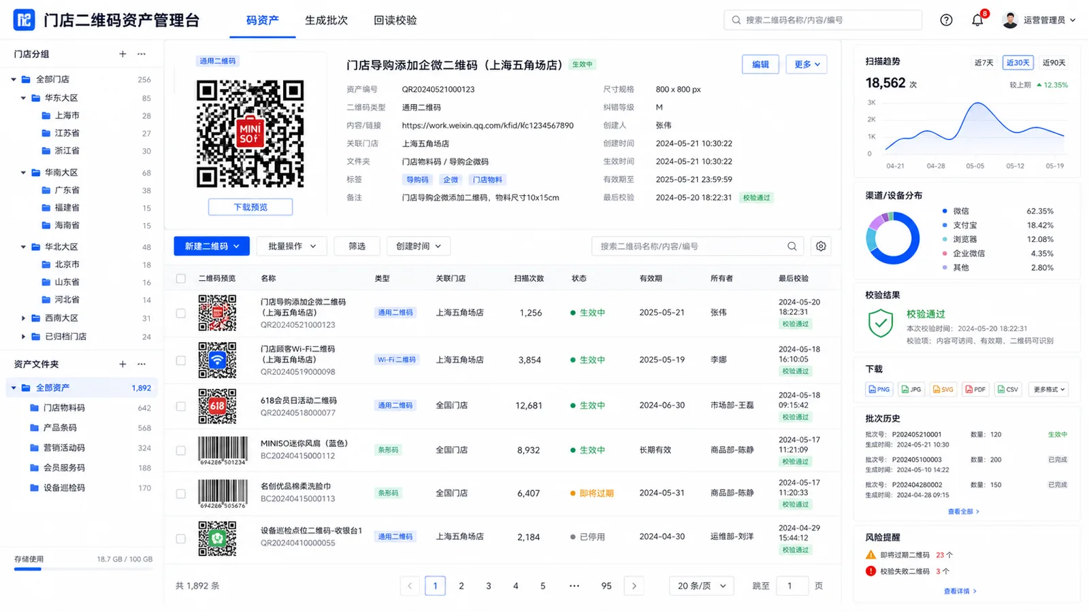Expand the 已归档门店 tree node
This screenshot has width=1089, height=612.
[x=23, y=337]
